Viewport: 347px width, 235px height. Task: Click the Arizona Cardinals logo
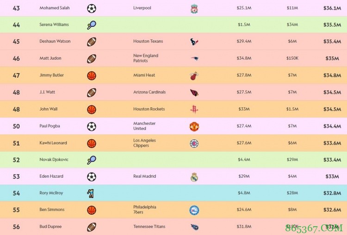[x=194, y=93]
